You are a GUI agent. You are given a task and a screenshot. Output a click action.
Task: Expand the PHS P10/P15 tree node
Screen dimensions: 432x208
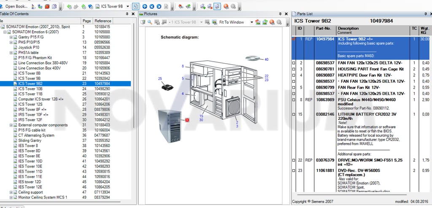pyautogui.click(x=11, y=43)
